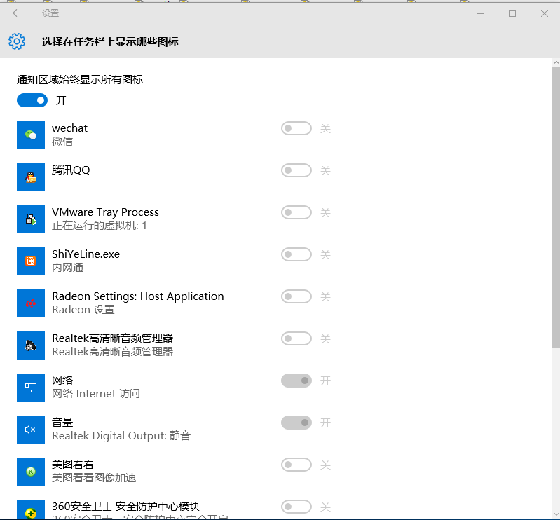Click the text 正在运行的虚拟机: 1
This screenshot has width=560, height=520.
pos(100,226)
